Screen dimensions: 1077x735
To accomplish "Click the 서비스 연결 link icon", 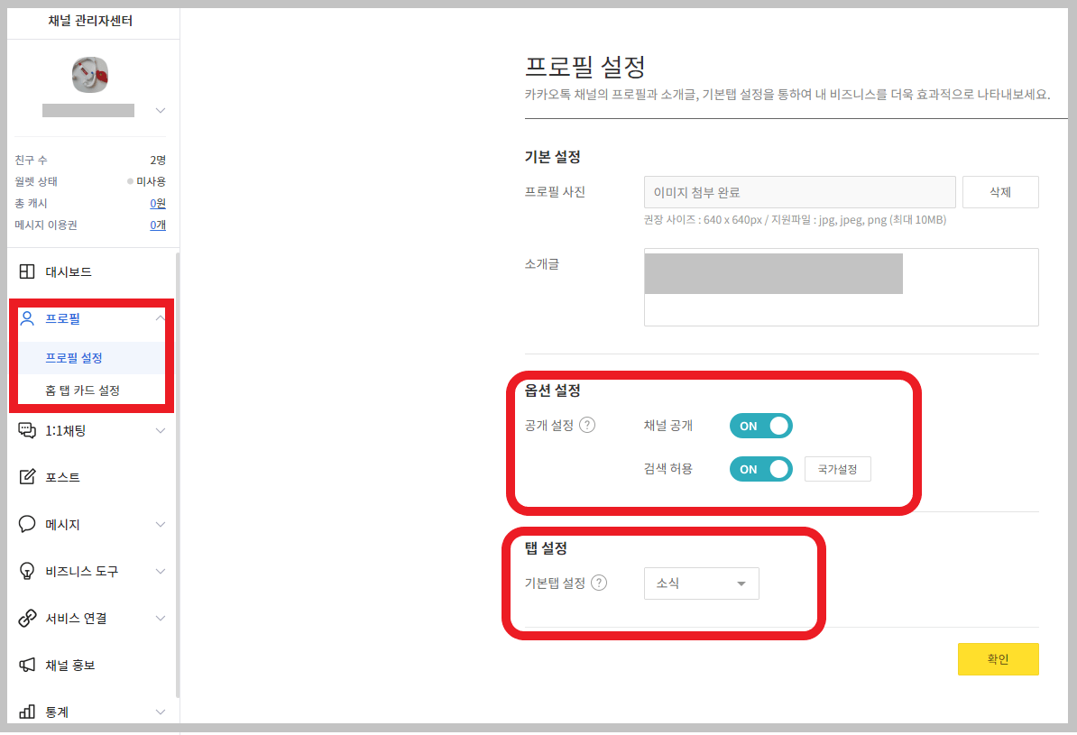I will (x=28, y=618).
